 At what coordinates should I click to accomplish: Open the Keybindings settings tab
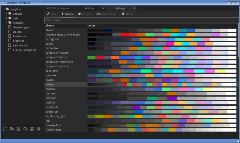pyautogui.click(x=106, y=14)
